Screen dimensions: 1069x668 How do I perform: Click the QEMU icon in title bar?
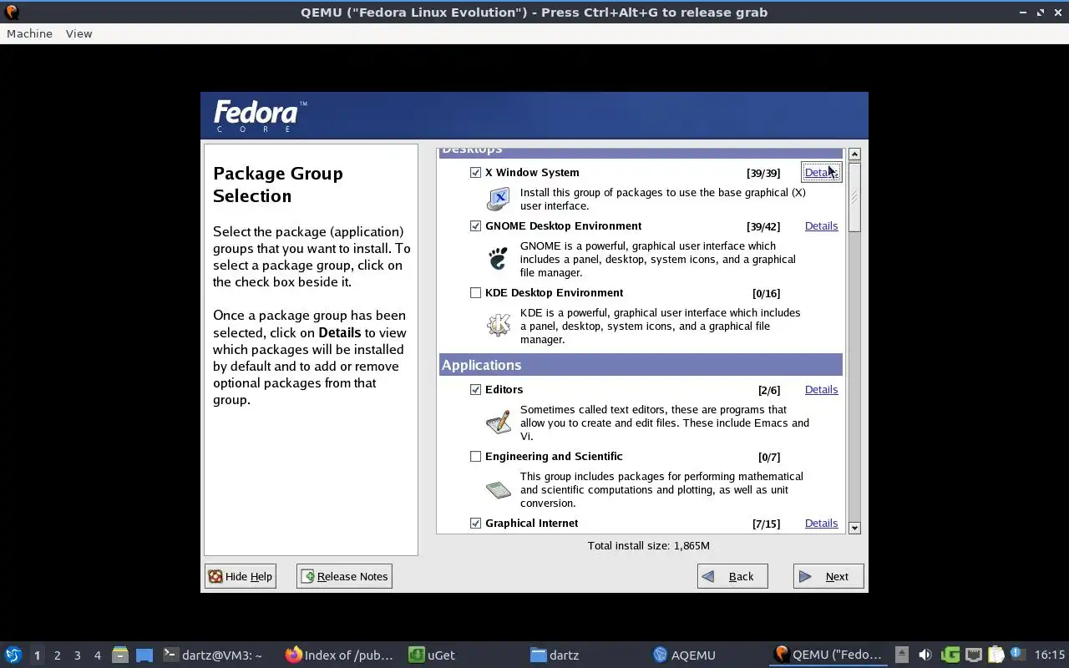click(x=12, y=12)
